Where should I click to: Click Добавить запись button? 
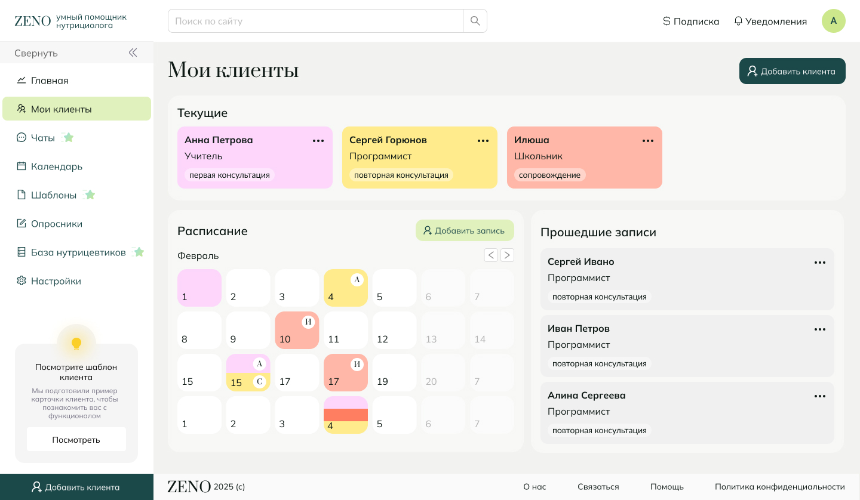465,230
